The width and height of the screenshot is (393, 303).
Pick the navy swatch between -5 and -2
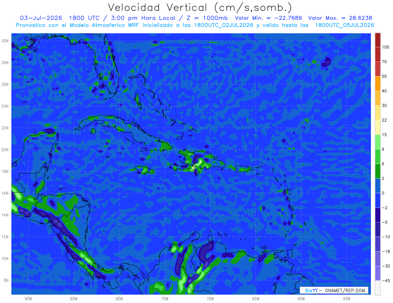point(378,215)
